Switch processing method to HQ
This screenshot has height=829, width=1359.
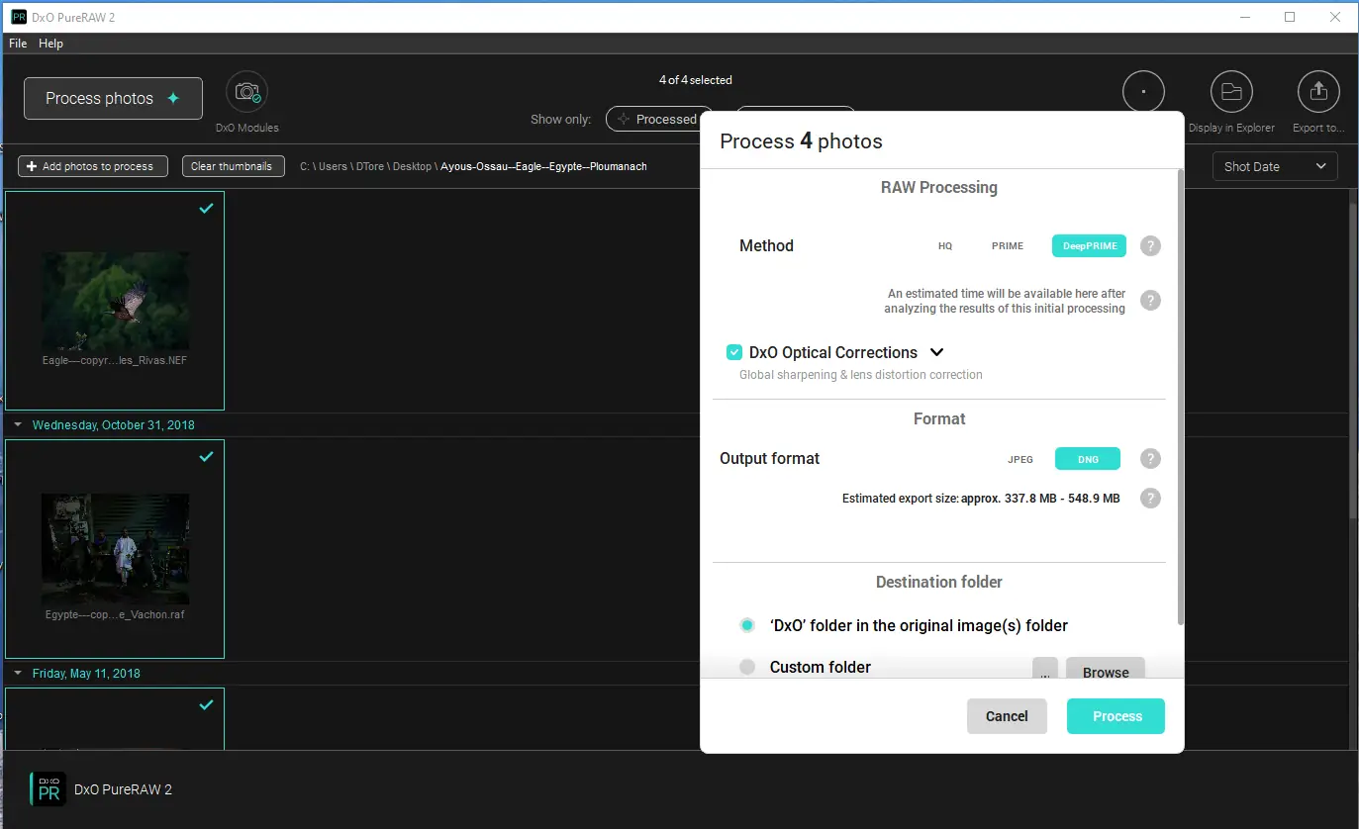tap(945, 246)
